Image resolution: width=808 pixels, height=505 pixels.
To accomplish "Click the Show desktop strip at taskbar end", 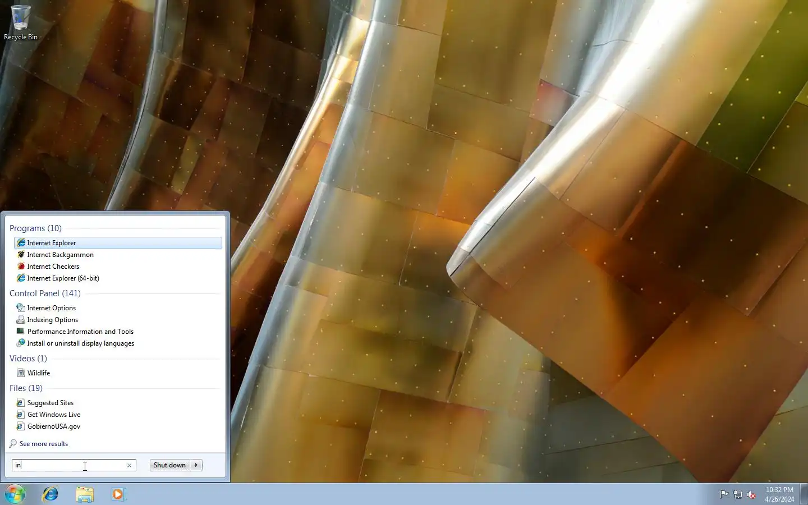I will [x=804, y=494].
